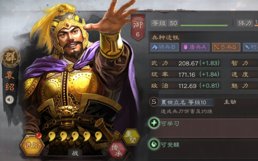This screenshot has height=161, width=258.
Task: Click the 群 faction emblem
Action: click(11, 57)
